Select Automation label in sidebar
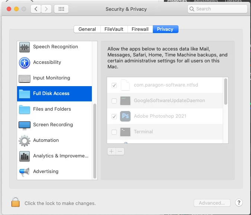The height and width of the screenshot is (215, 251). coord(46,140)
